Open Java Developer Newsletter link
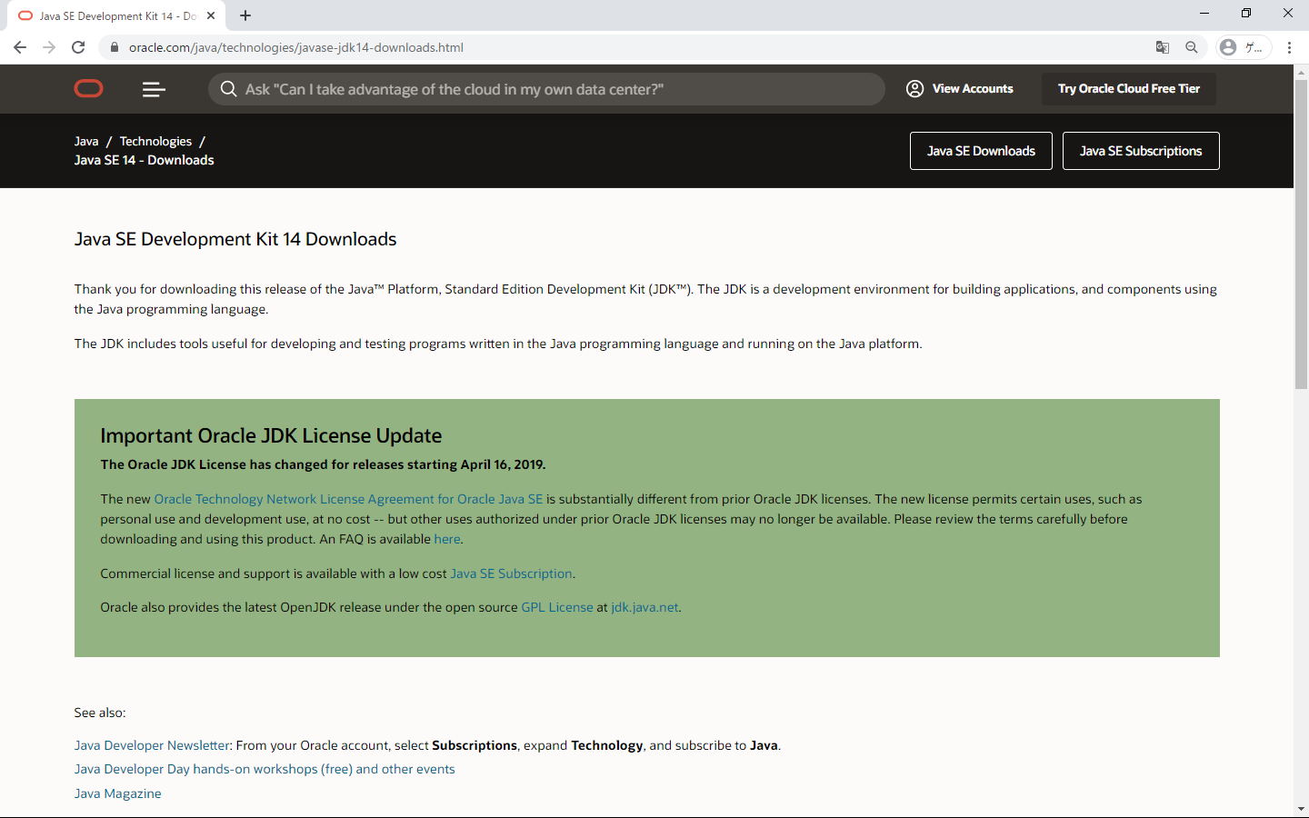 [x=153, y=745]
